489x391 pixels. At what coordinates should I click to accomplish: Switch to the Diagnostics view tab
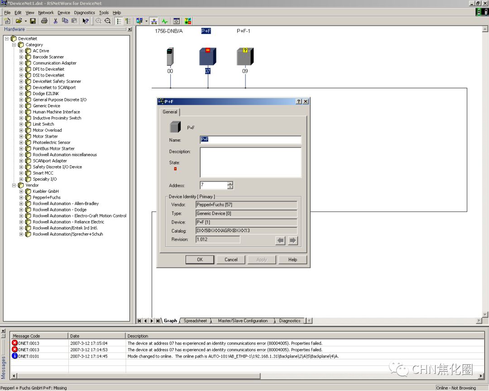[290, 320]
